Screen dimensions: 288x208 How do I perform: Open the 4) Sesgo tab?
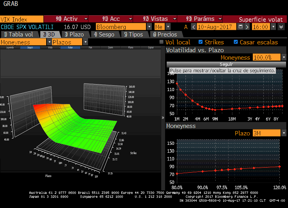pos(104,35)
